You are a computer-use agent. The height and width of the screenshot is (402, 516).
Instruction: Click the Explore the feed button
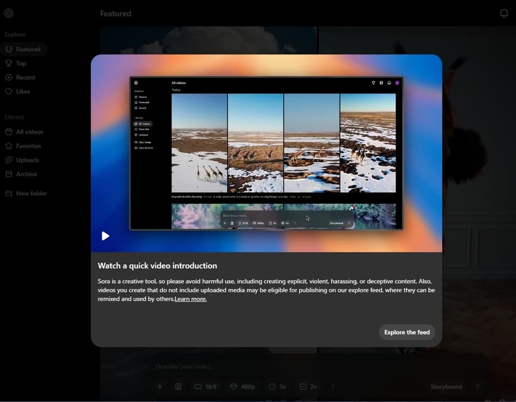tap(406, 332)
